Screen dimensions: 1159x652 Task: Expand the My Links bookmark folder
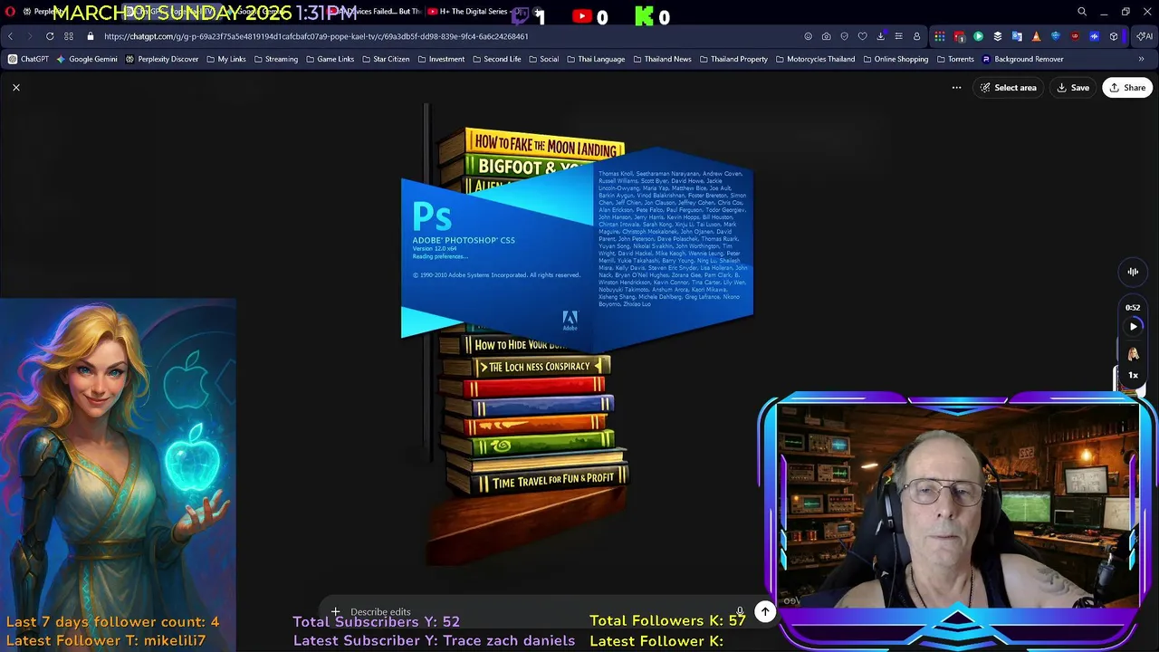[x=226, y=59]
